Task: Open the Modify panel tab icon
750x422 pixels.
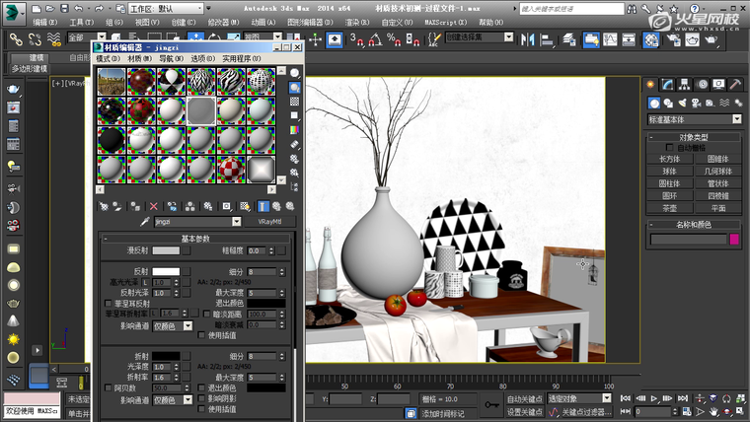Action: tap(668, 85)
